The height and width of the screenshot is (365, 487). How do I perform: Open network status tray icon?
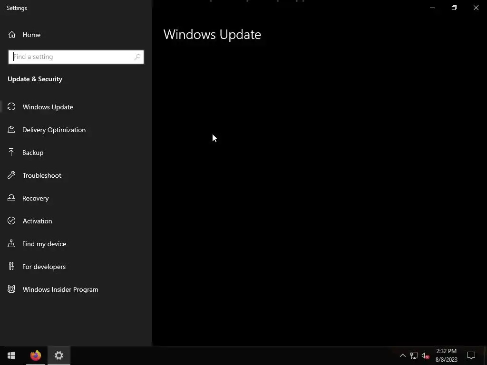pyautogui.click(x=414, y=355)
